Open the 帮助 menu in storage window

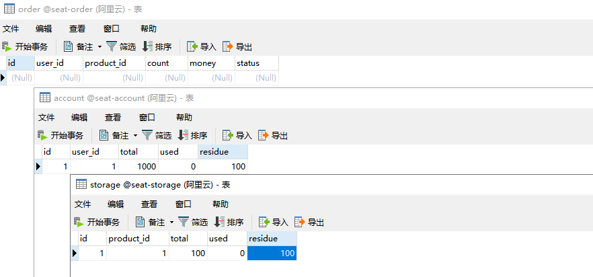coord(220,204)
